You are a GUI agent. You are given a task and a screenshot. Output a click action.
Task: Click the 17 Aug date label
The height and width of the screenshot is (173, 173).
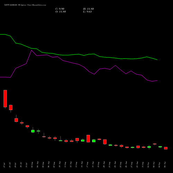(88, 165)
